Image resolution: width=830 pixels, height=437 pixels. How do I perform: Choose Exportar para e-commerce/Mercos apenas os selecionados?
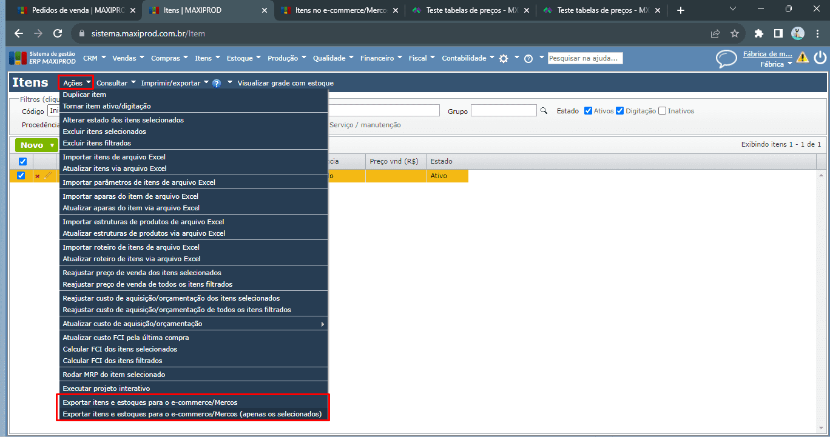coord(194,415)
